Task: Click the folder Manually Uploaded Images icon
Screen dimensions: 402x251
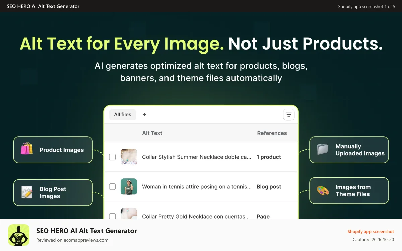Action: (323, 149)
